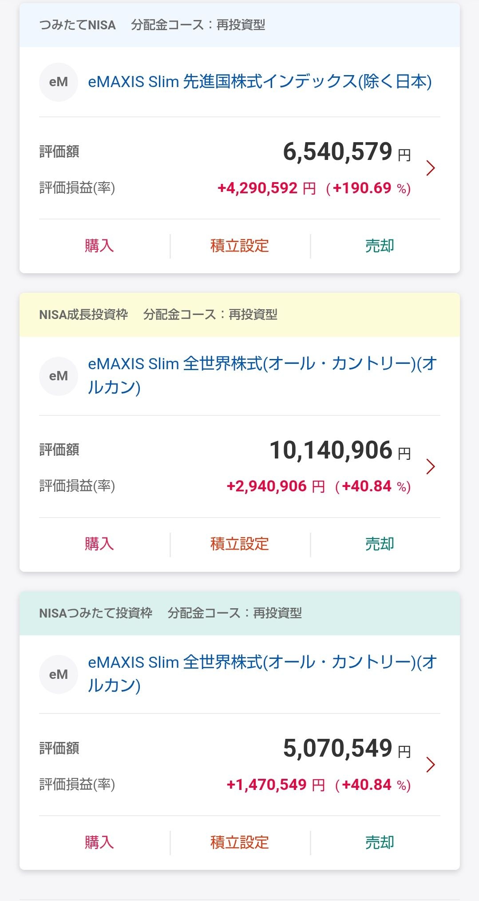The height and width of the screenshot is (901, 479).
Task: Tap 積立設定 in the NISA成長投資枠 card
Action: (240, 544)
